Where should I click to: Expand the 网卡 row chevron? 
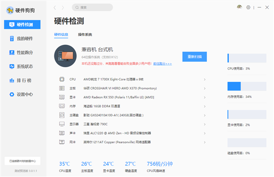pos(205,142)
